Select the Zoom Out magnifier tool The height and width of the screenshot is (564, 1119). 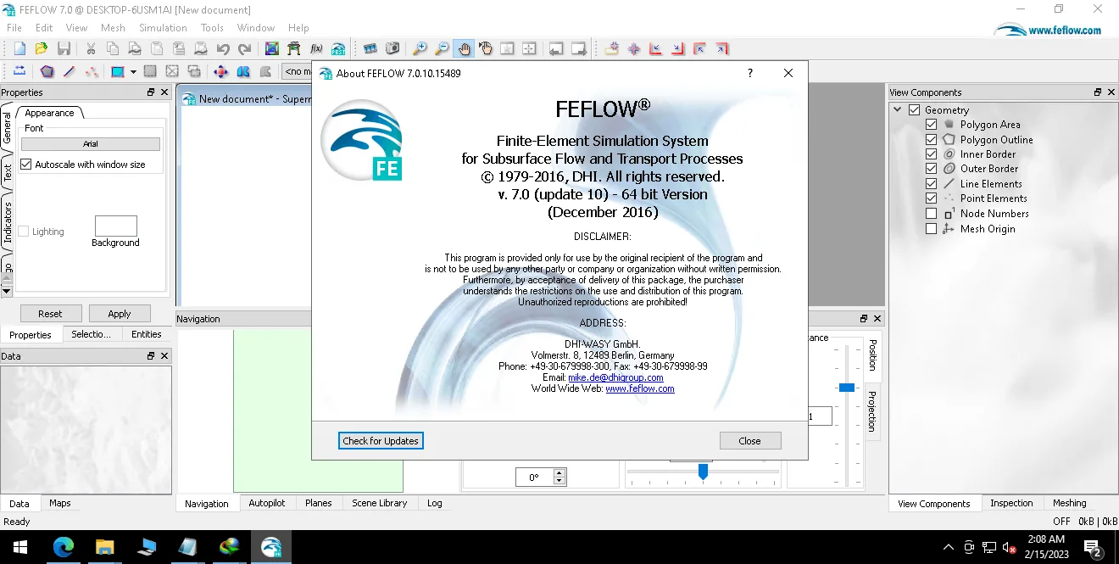coord(442,49)
